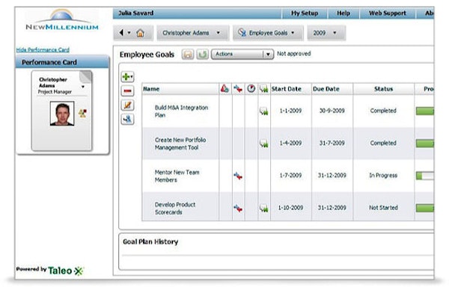
Task: Click the pencil Edit Goal icon
Action: [x=127, y=105]
